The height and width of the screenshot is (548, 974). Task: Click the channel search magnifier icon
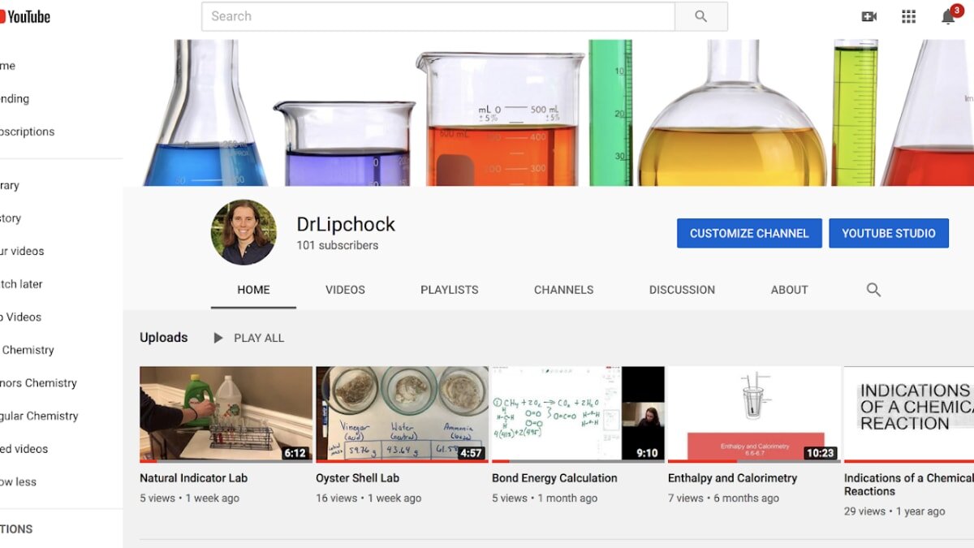click(873, 290)
